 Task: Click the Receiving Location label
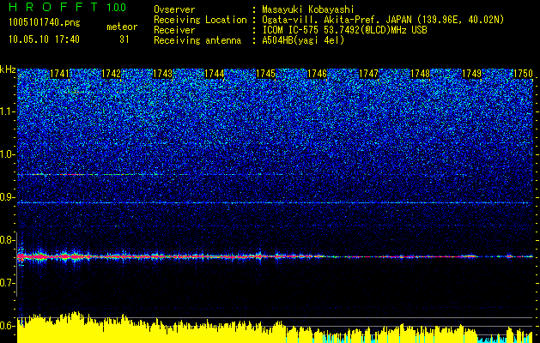point(200,20)
